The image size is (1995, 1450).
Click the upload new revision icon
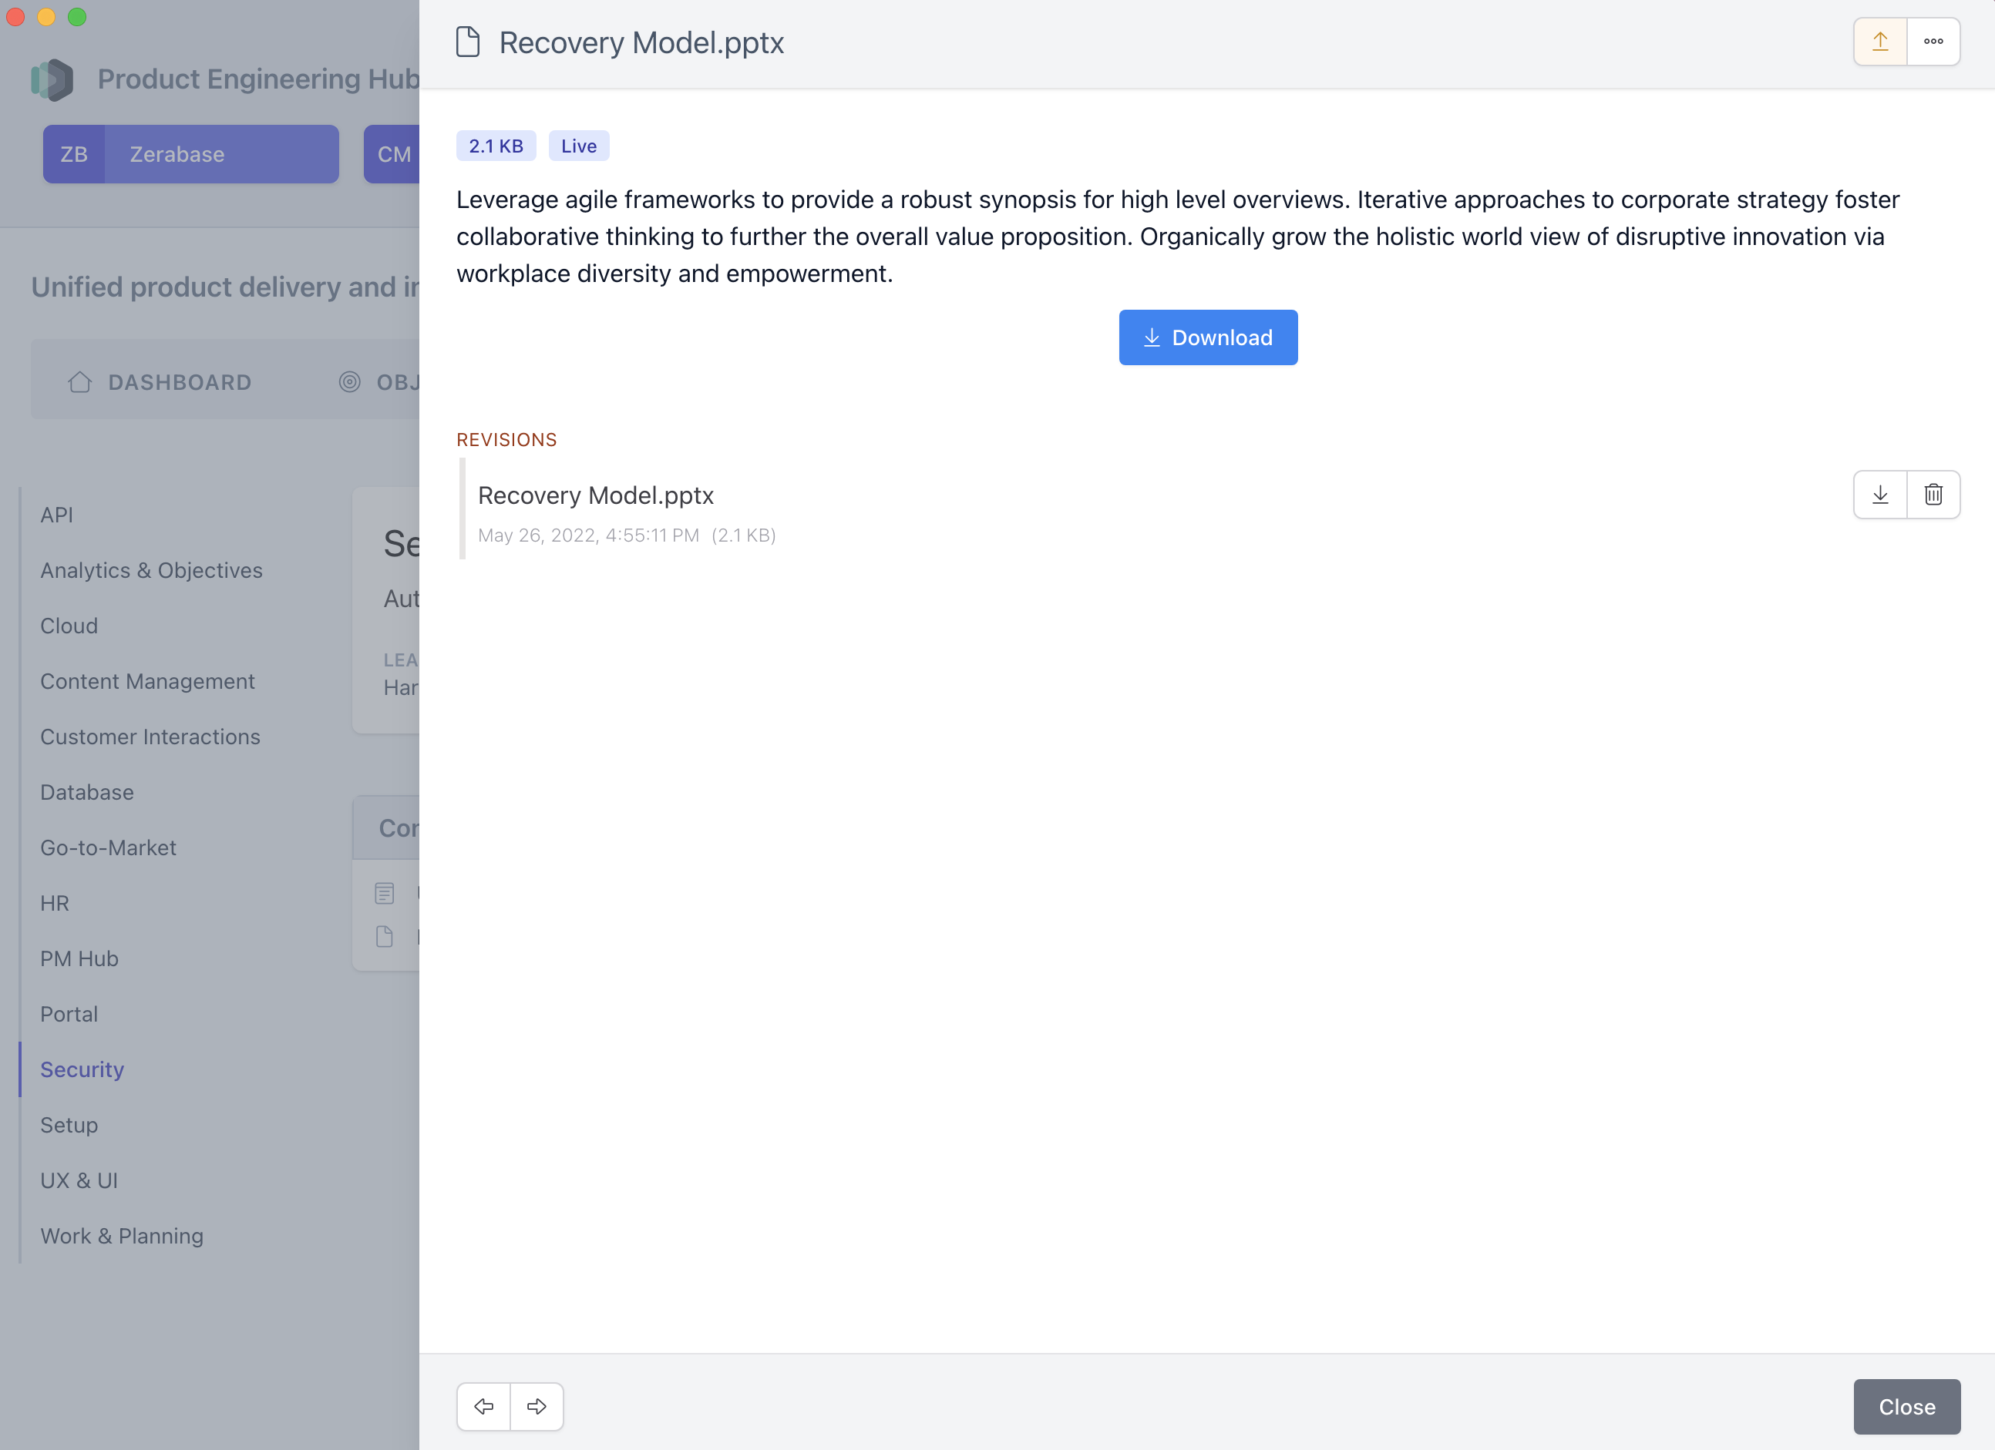[x=1880, y=42]
